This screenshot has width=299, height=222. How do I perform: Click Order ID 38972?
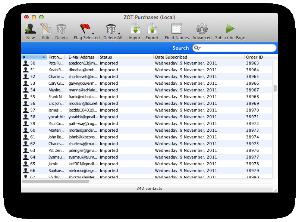(x=252, y=123)
